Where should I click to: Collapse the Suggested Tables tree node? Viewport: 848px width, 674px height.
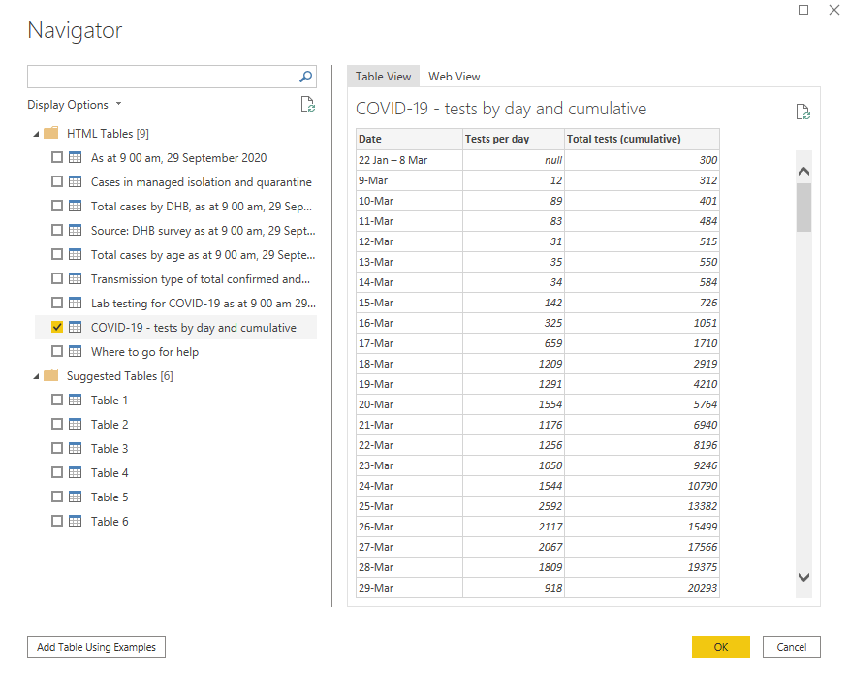(x=37, y=376)
